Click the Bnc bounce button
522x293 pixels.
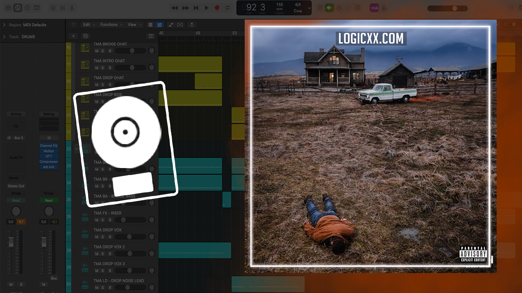click(54, 278)
